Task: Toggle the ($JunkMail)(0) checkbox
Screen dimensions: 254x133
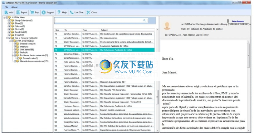Action: 10,32
